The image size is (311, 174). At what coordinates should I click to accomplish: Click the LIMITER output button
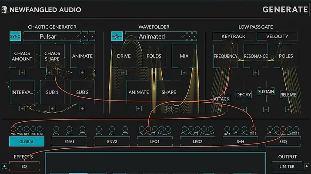(x=287, y=166)
